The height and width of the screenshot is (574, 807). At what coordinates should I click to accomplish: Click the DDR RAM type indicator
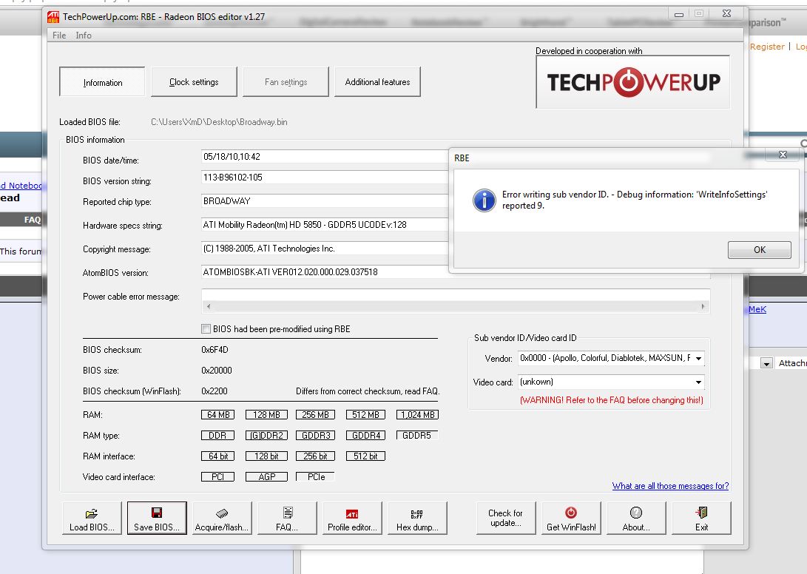pyautogui.click(x=217, y=436)
